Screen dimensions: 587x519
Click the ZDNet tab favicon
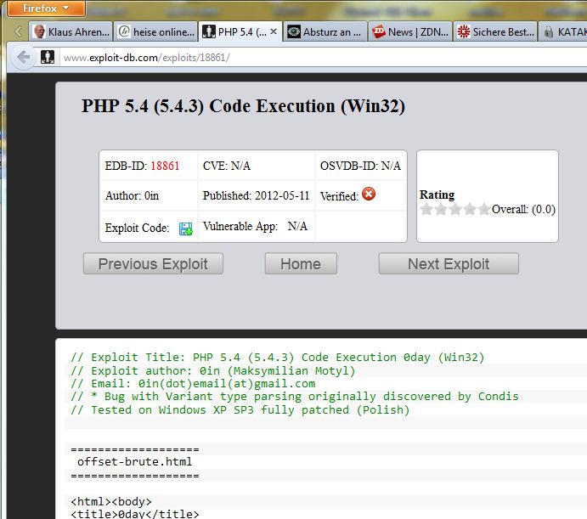pos(379,31)
